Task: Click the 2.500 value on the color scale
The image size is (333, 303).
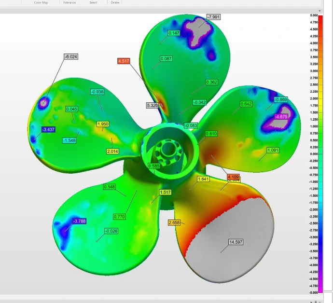Action: (x=314, y=85)
